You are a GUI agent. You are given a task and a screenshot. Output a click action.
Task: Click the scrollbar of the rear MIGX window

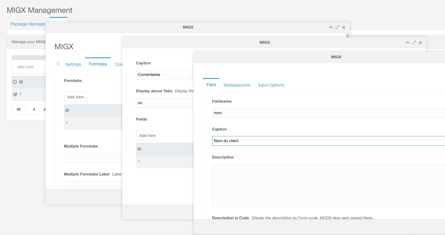tap(347, 36)
